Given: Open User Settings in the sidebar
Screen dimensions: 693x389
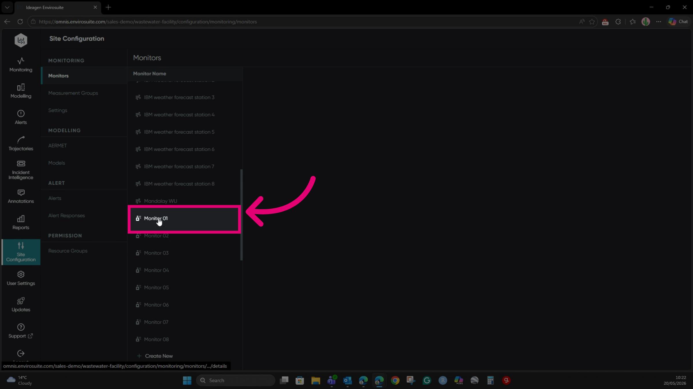Looking at the screenshot, I should click(x=21, y=278).
